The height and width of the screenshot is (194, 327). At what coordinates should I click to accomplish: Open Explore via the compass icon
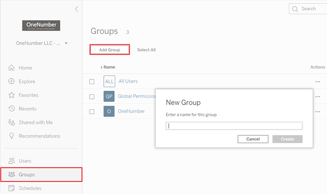(x=12, y=81)
